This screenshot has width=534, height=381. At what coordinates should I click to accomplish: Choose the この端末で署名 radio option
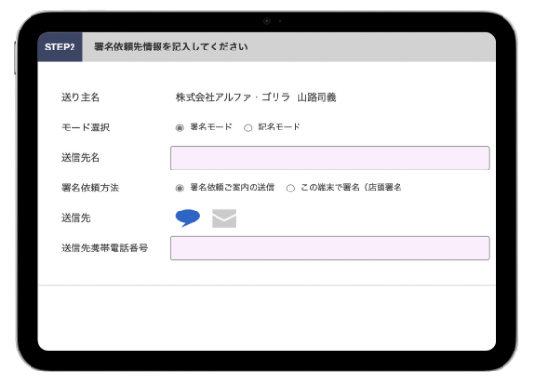click(290, 189)
